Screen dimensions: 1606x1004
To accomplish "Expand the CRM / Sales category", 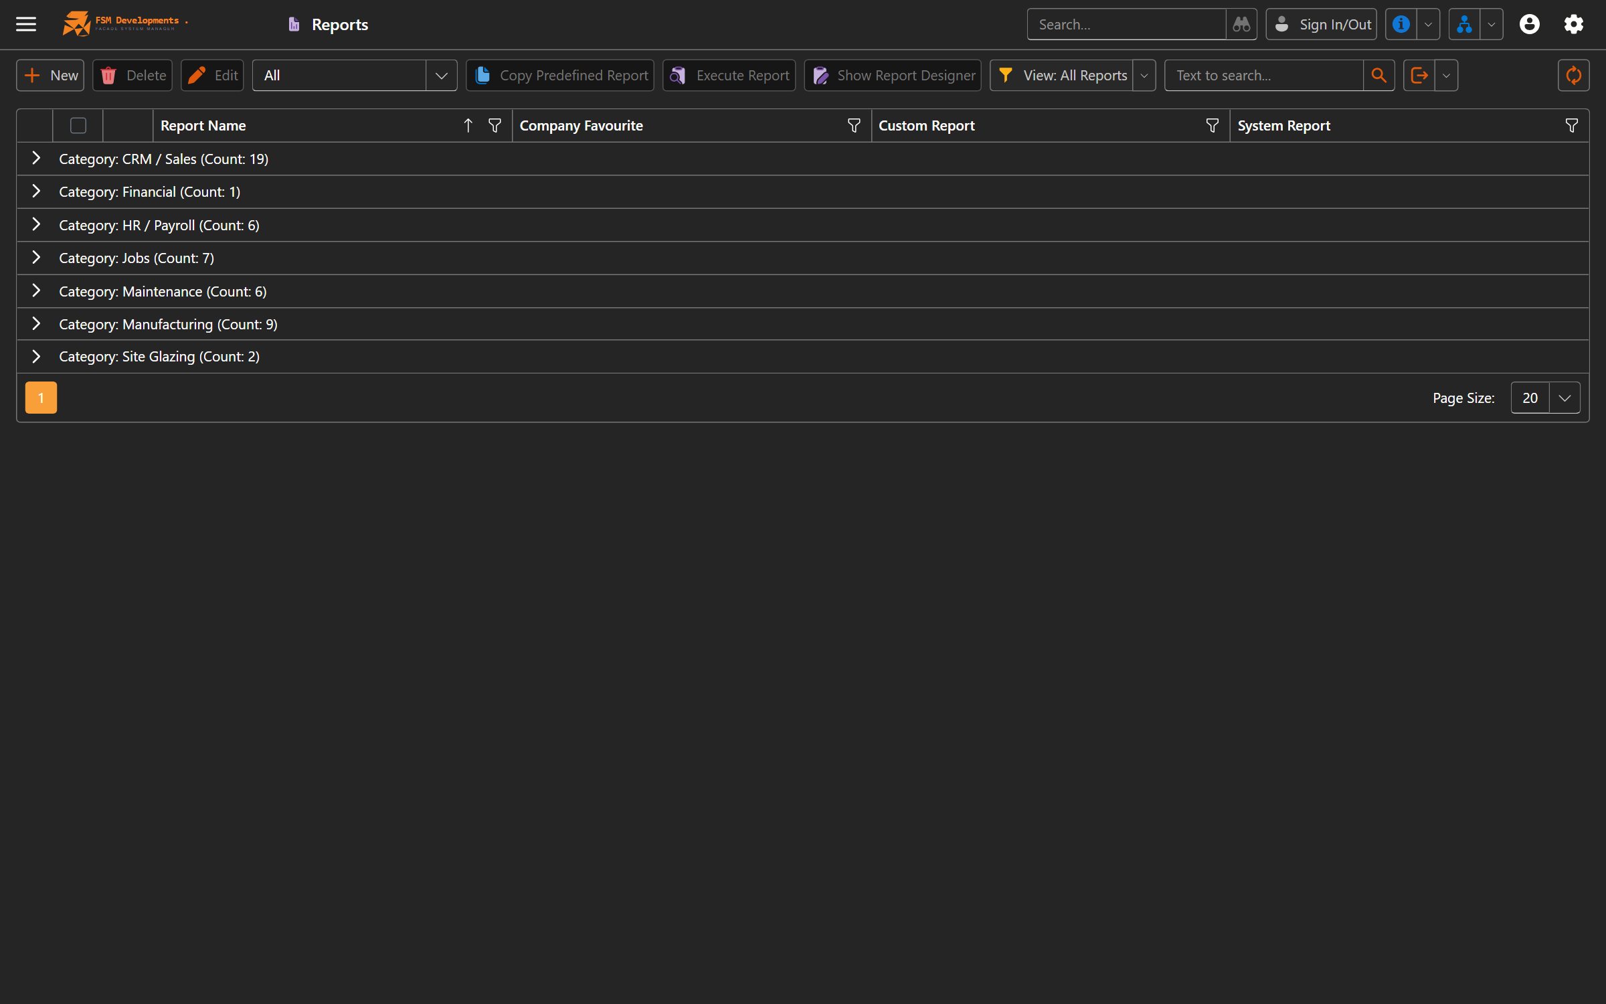I will 36,159.
